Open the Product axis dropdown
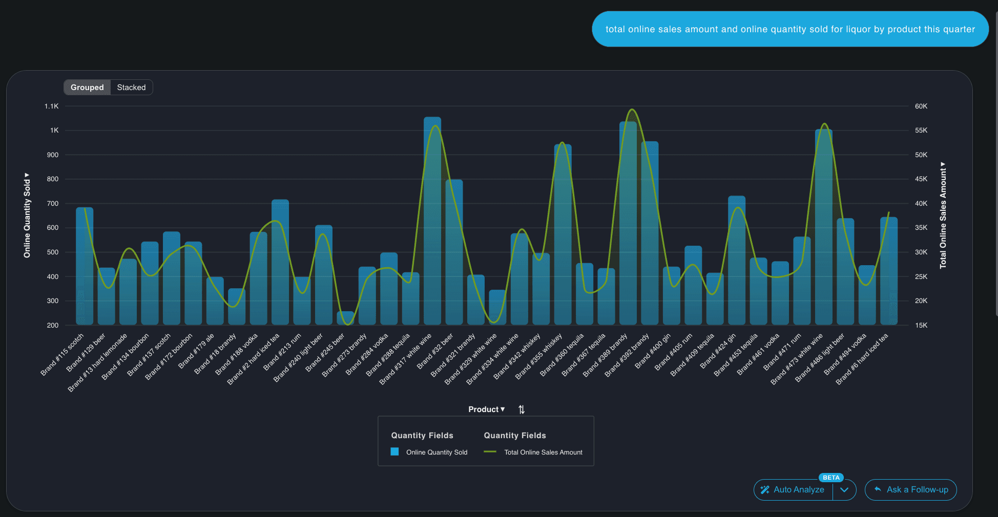 tap(486, 410)
